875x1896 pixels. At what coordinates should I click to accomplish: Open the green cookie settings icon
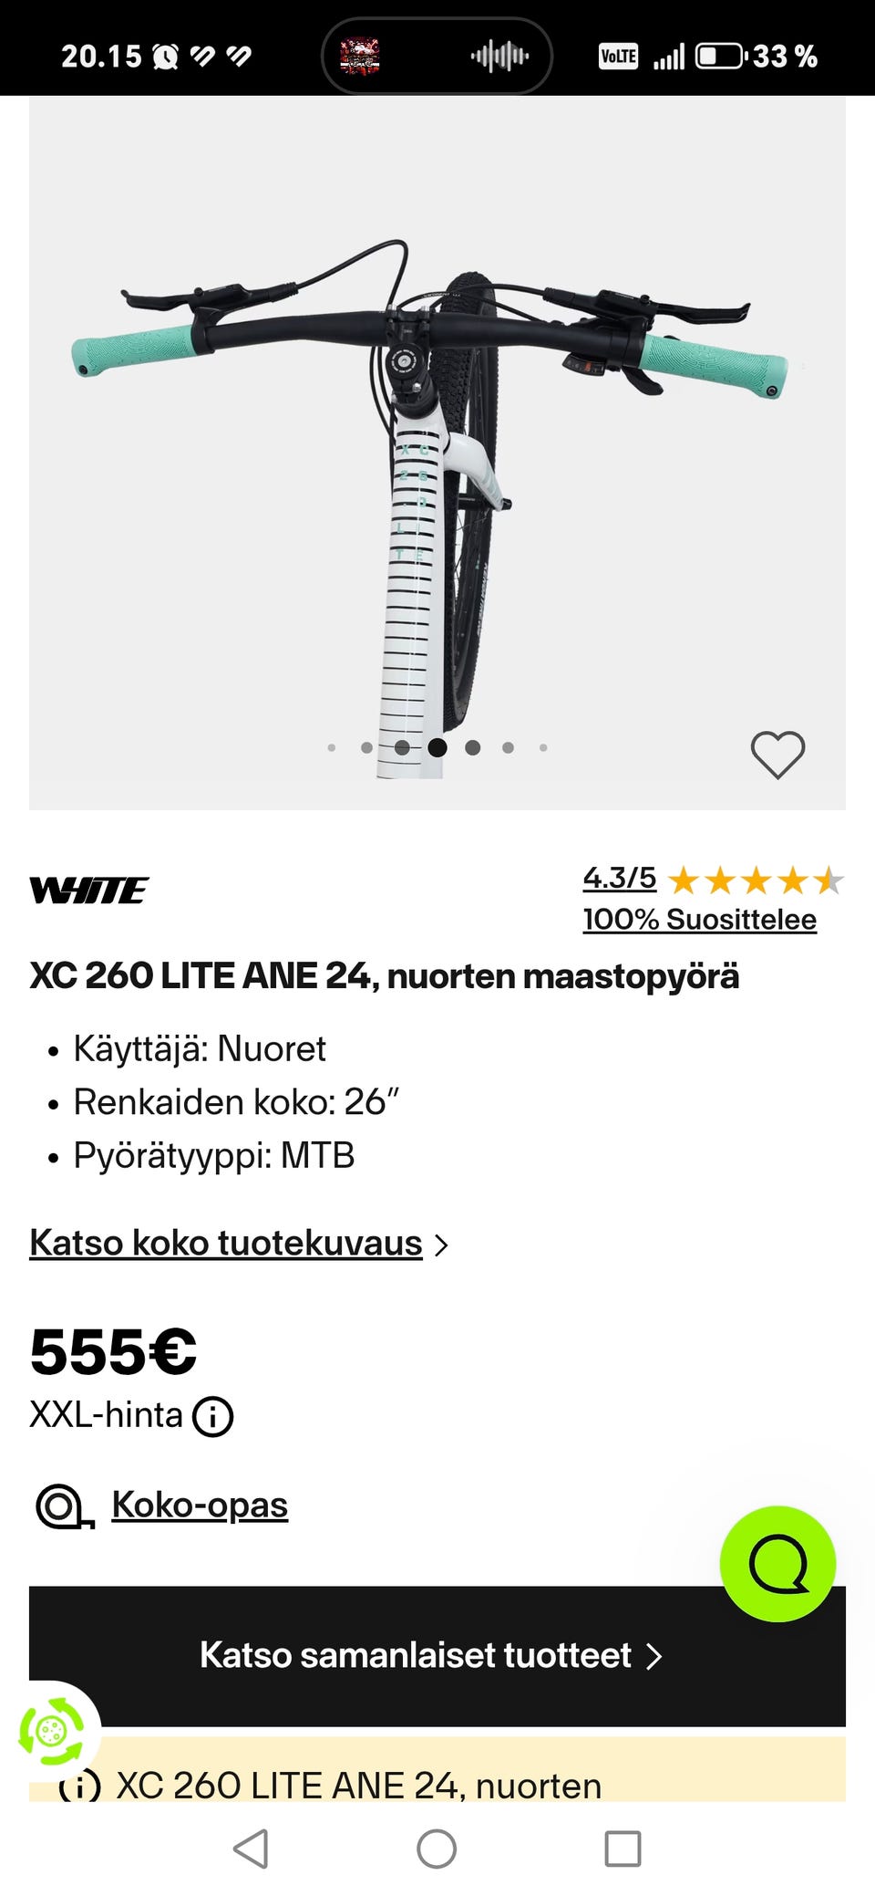52,1730
